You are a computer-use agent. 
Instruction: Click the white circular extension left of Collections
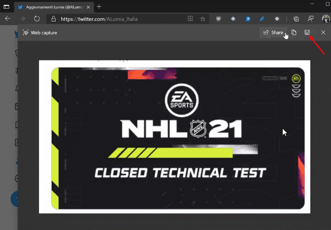277,19
